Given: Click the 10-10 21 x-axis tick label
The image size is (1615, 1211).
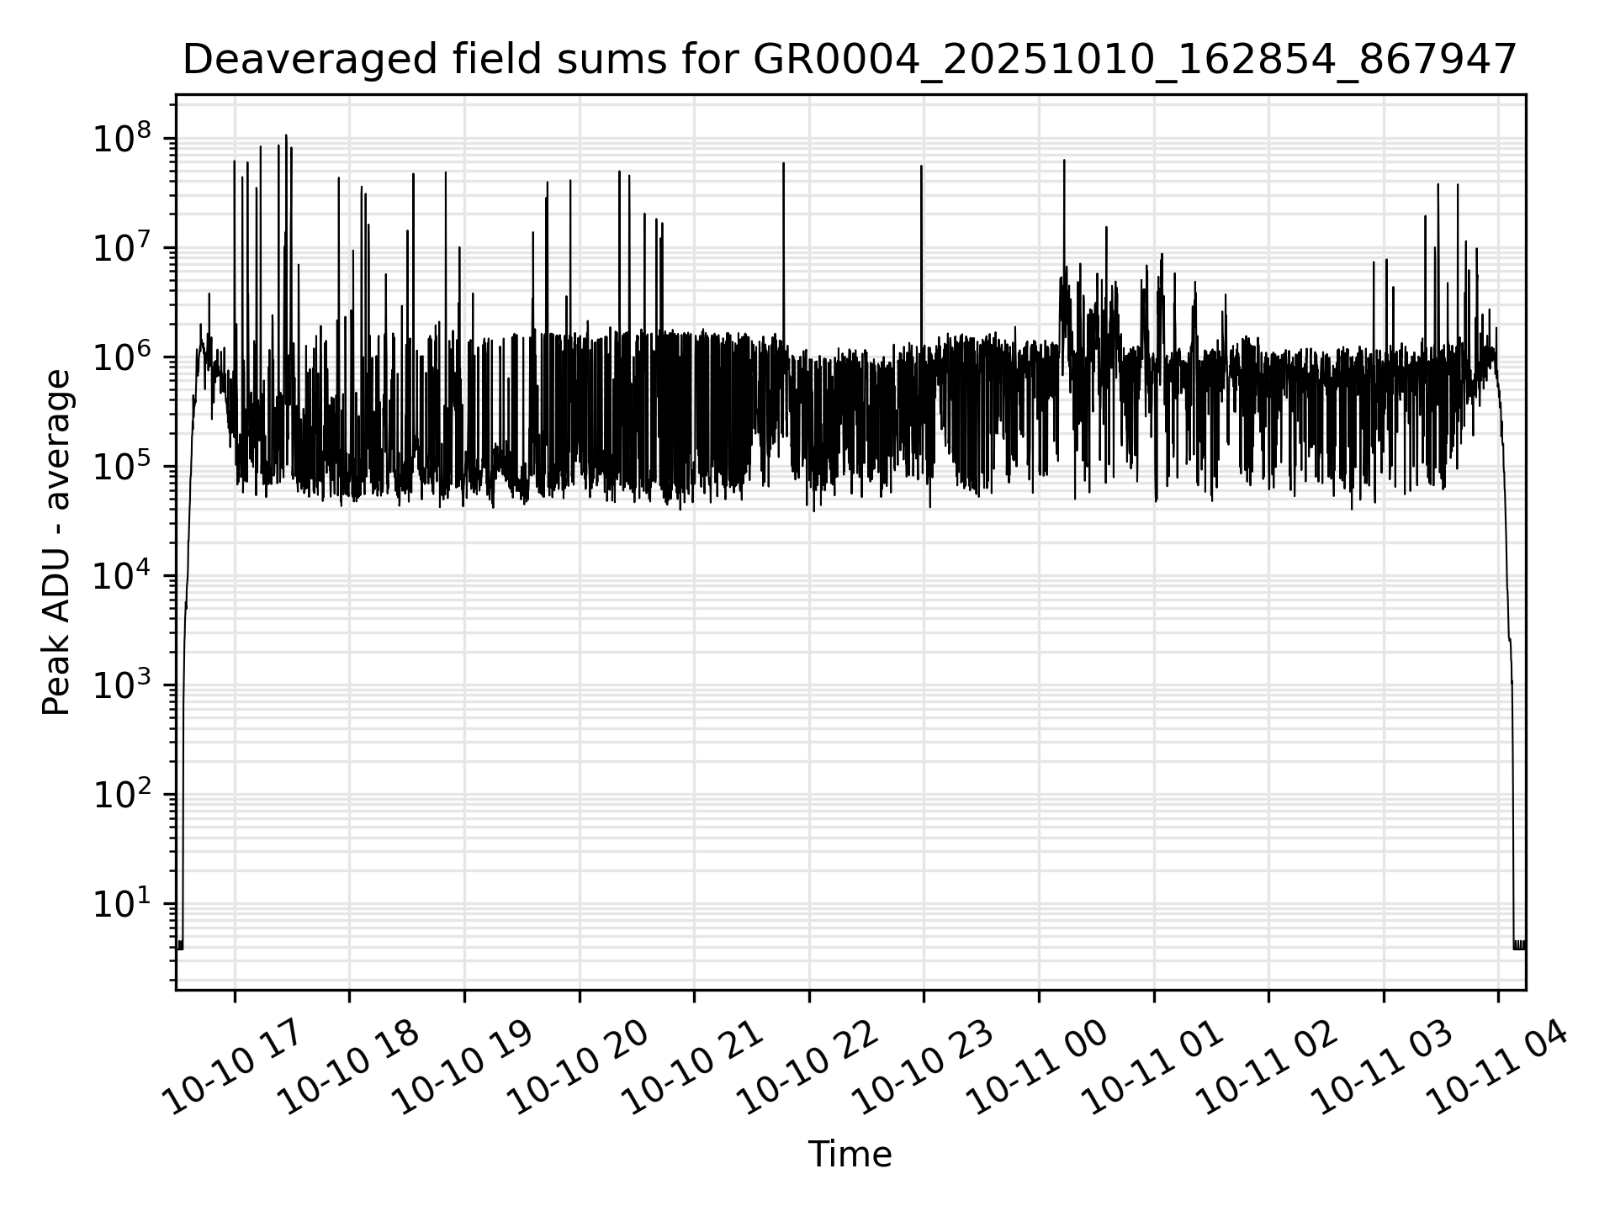Looking at the screenshot, I should (694, 1066).
